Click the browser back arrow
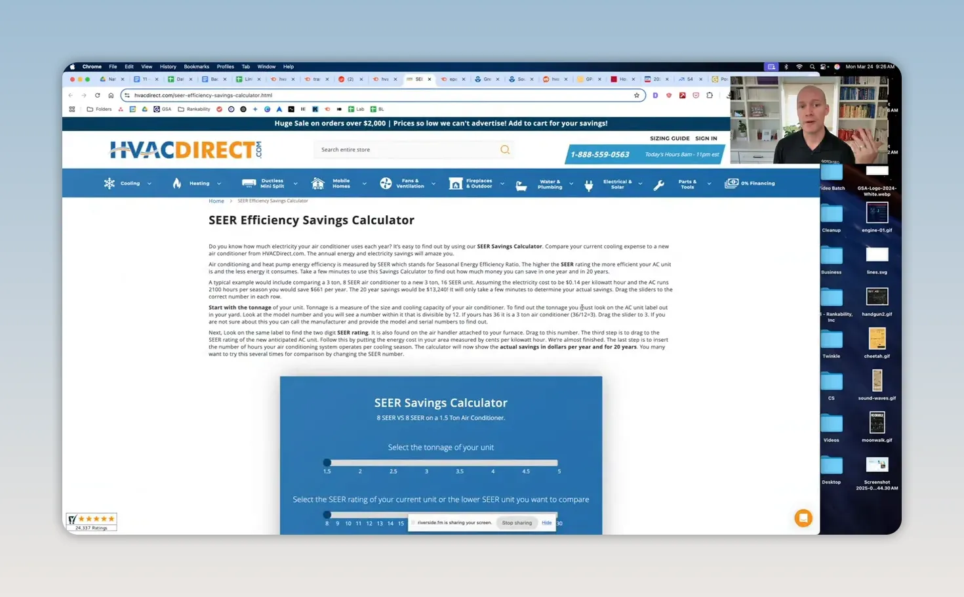The width and height of the screenshot is (964, 597). (x=71, y=95)
